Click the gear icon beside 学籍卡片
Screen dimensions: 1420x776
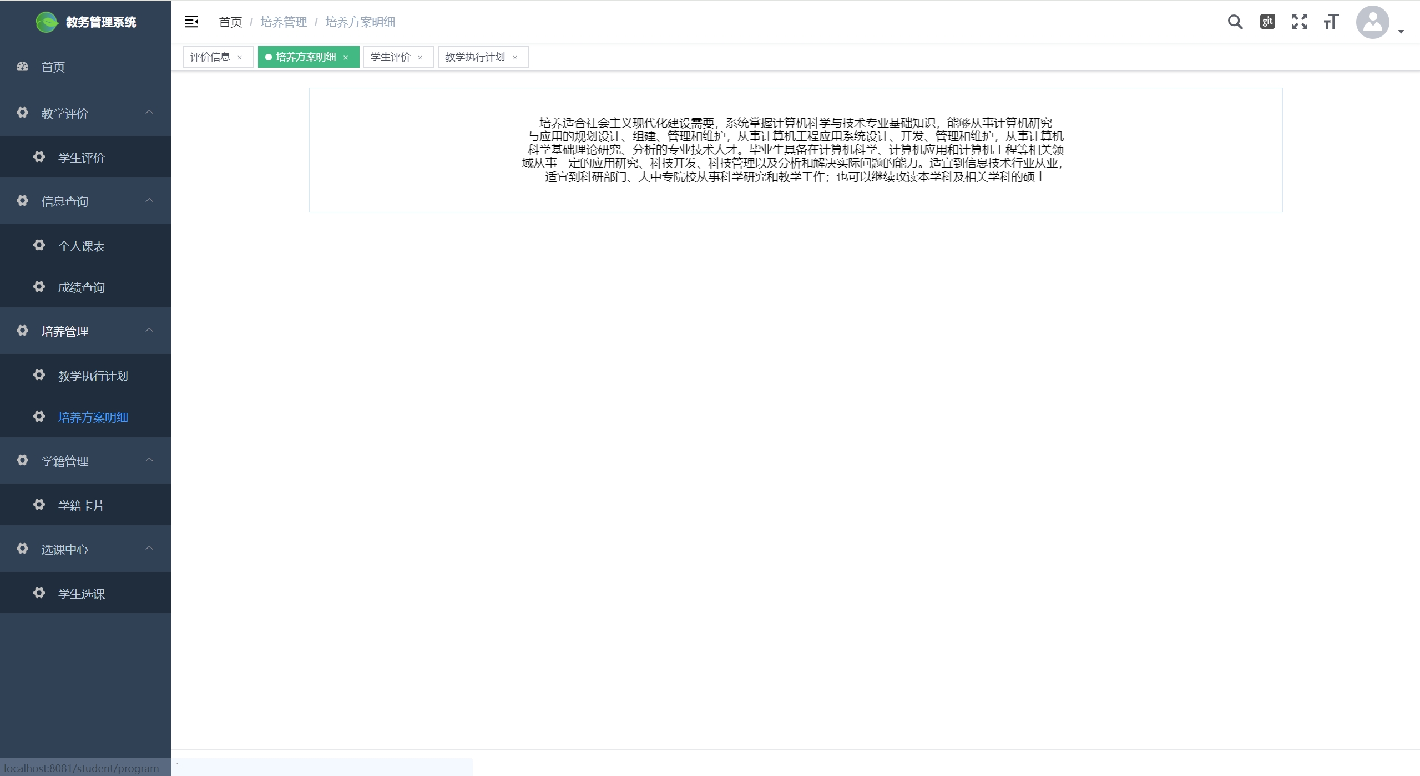coord(39,505)
